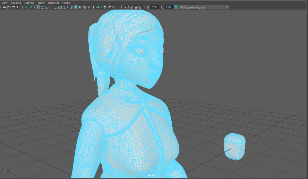Click the Bookmarks icon in panel toolbar
Image resolution: width=308 pixels, height=179 pixels.
point(17,7)
